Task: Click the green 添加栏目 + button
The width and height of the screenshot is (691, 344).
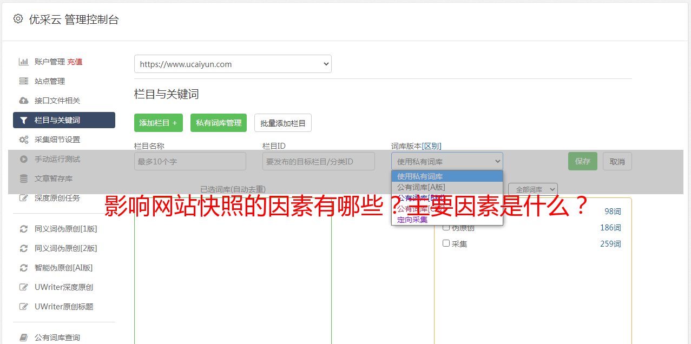Action: point(159,123)
